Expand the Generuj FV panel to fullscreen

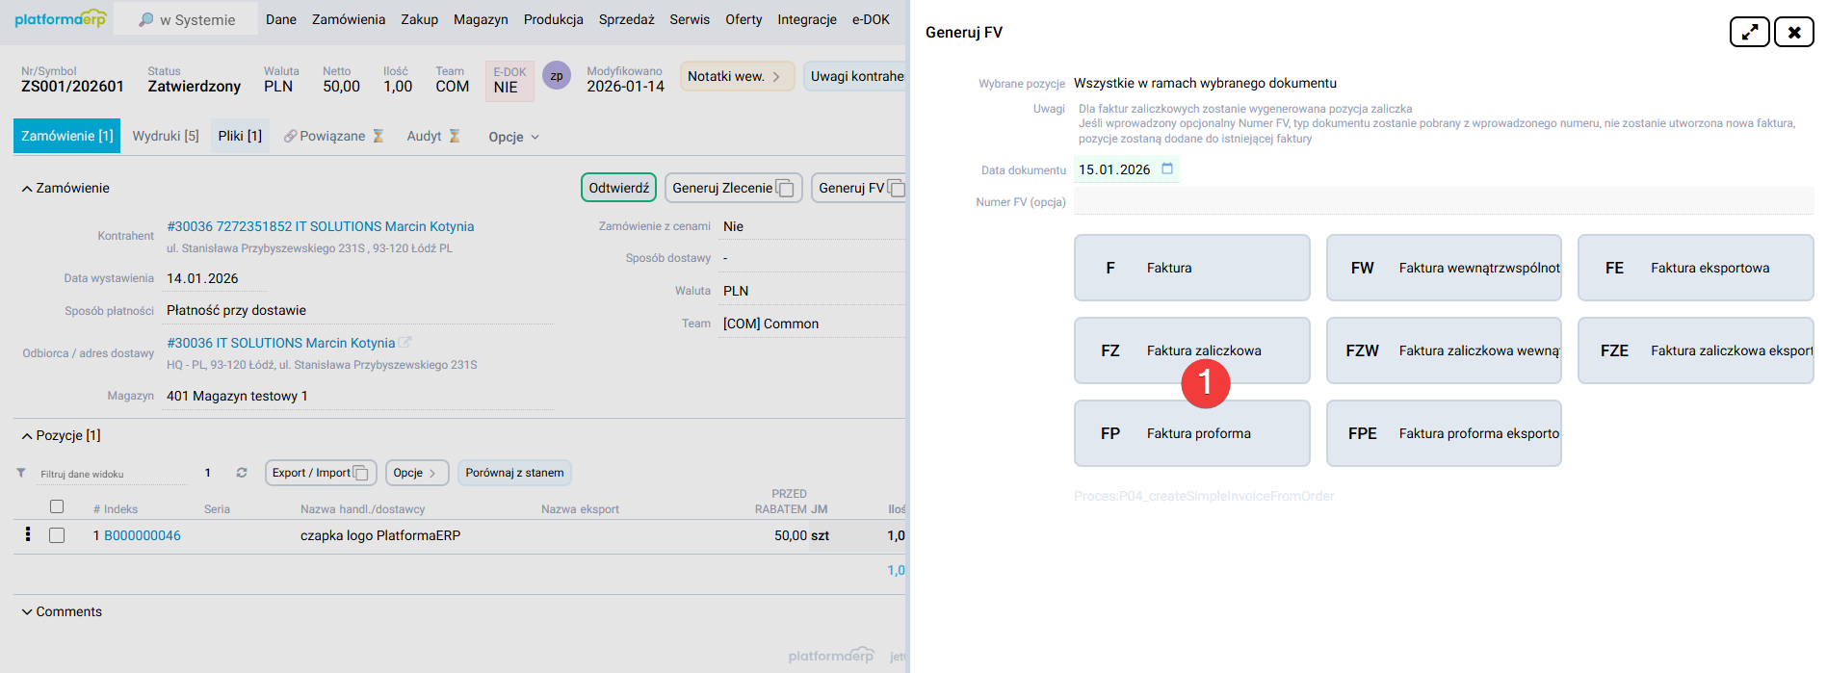point(1749,32)
